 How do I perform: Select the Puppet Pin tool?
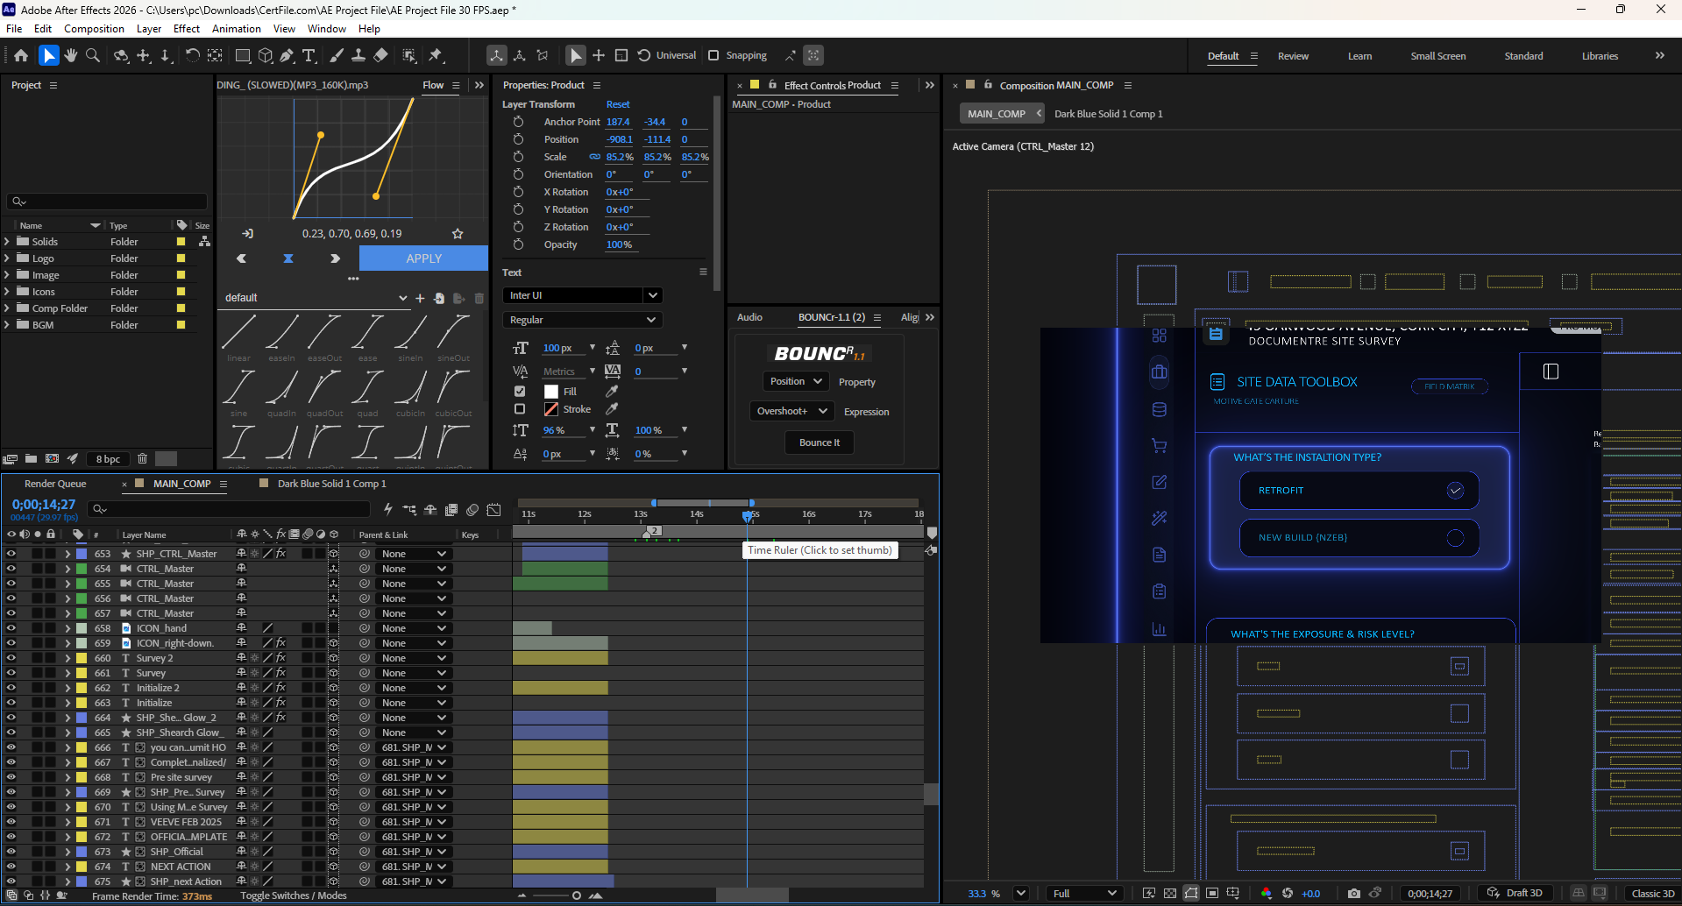coord(436,55)
